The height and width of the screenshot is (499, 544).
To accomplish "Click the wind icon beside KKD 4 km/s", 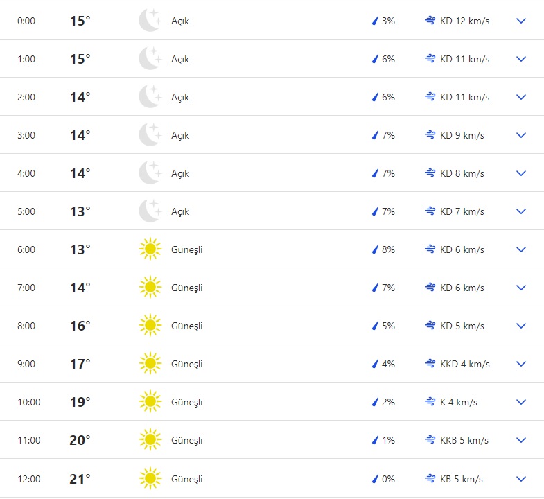I will click(x=430, y=364).
